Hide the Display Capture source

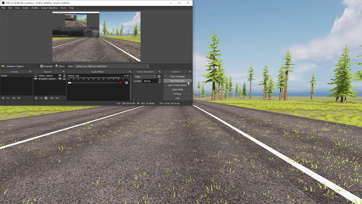point(60,75)
